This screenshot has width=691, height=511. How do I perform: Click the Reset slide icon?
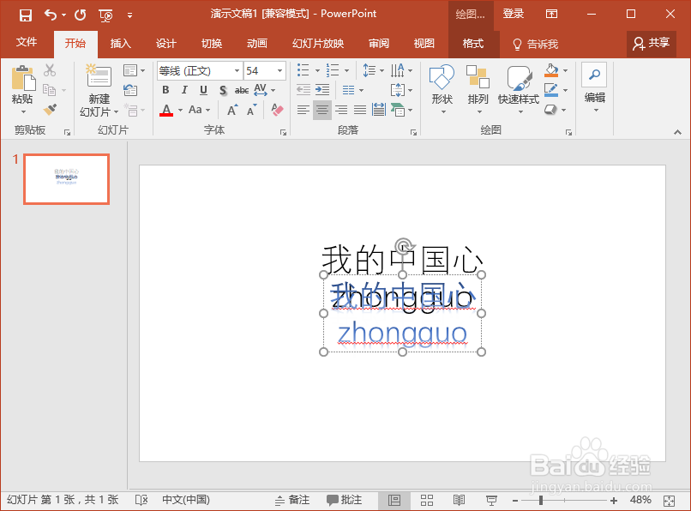[130, 90]
